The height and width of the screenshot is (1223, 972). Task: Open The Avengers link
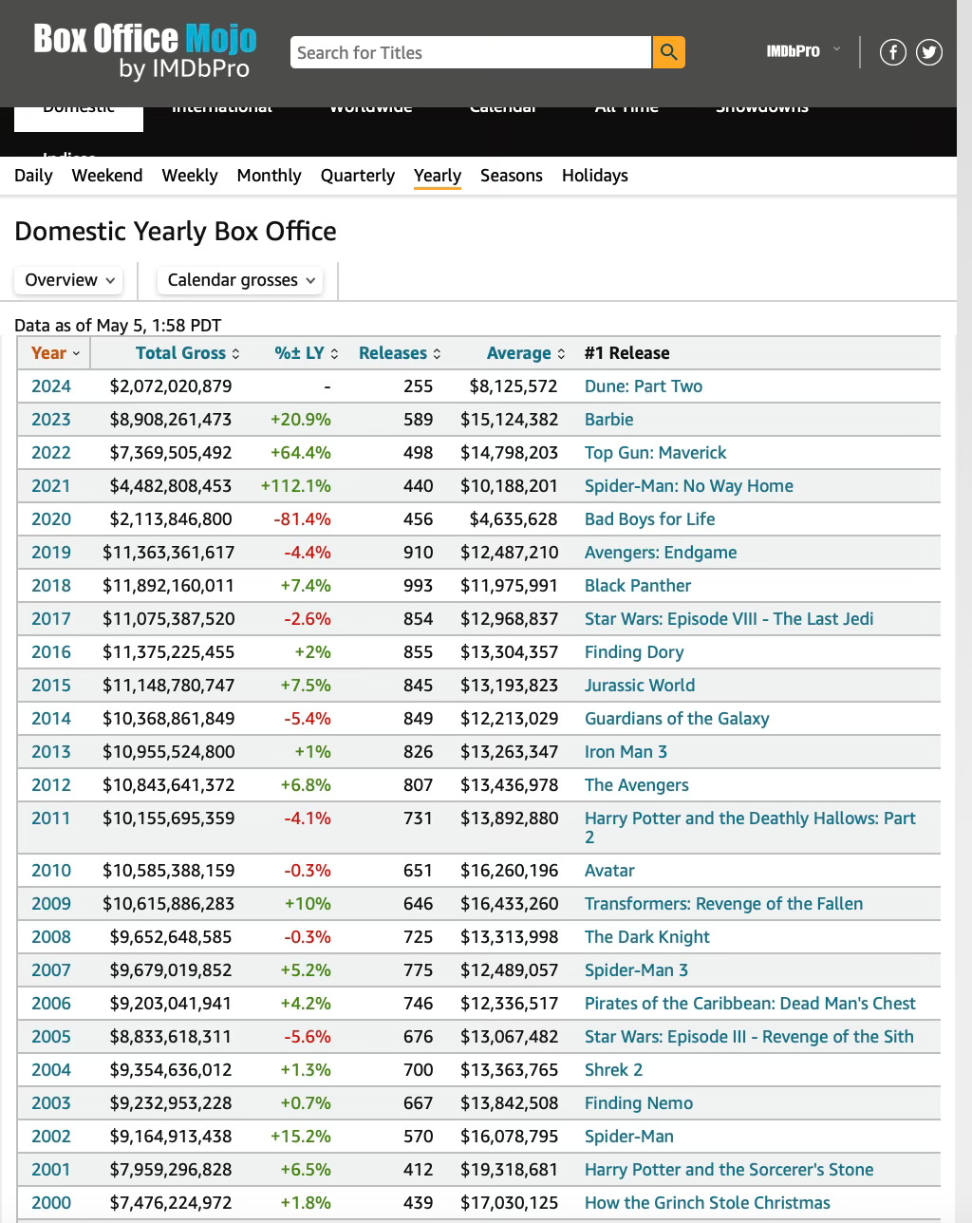coord(637,785)
